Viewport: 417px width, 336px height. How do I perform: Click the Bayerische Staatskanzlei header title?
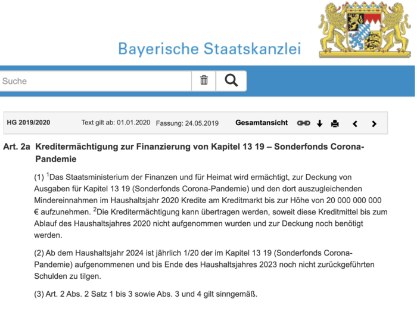(x=210, y=49)
